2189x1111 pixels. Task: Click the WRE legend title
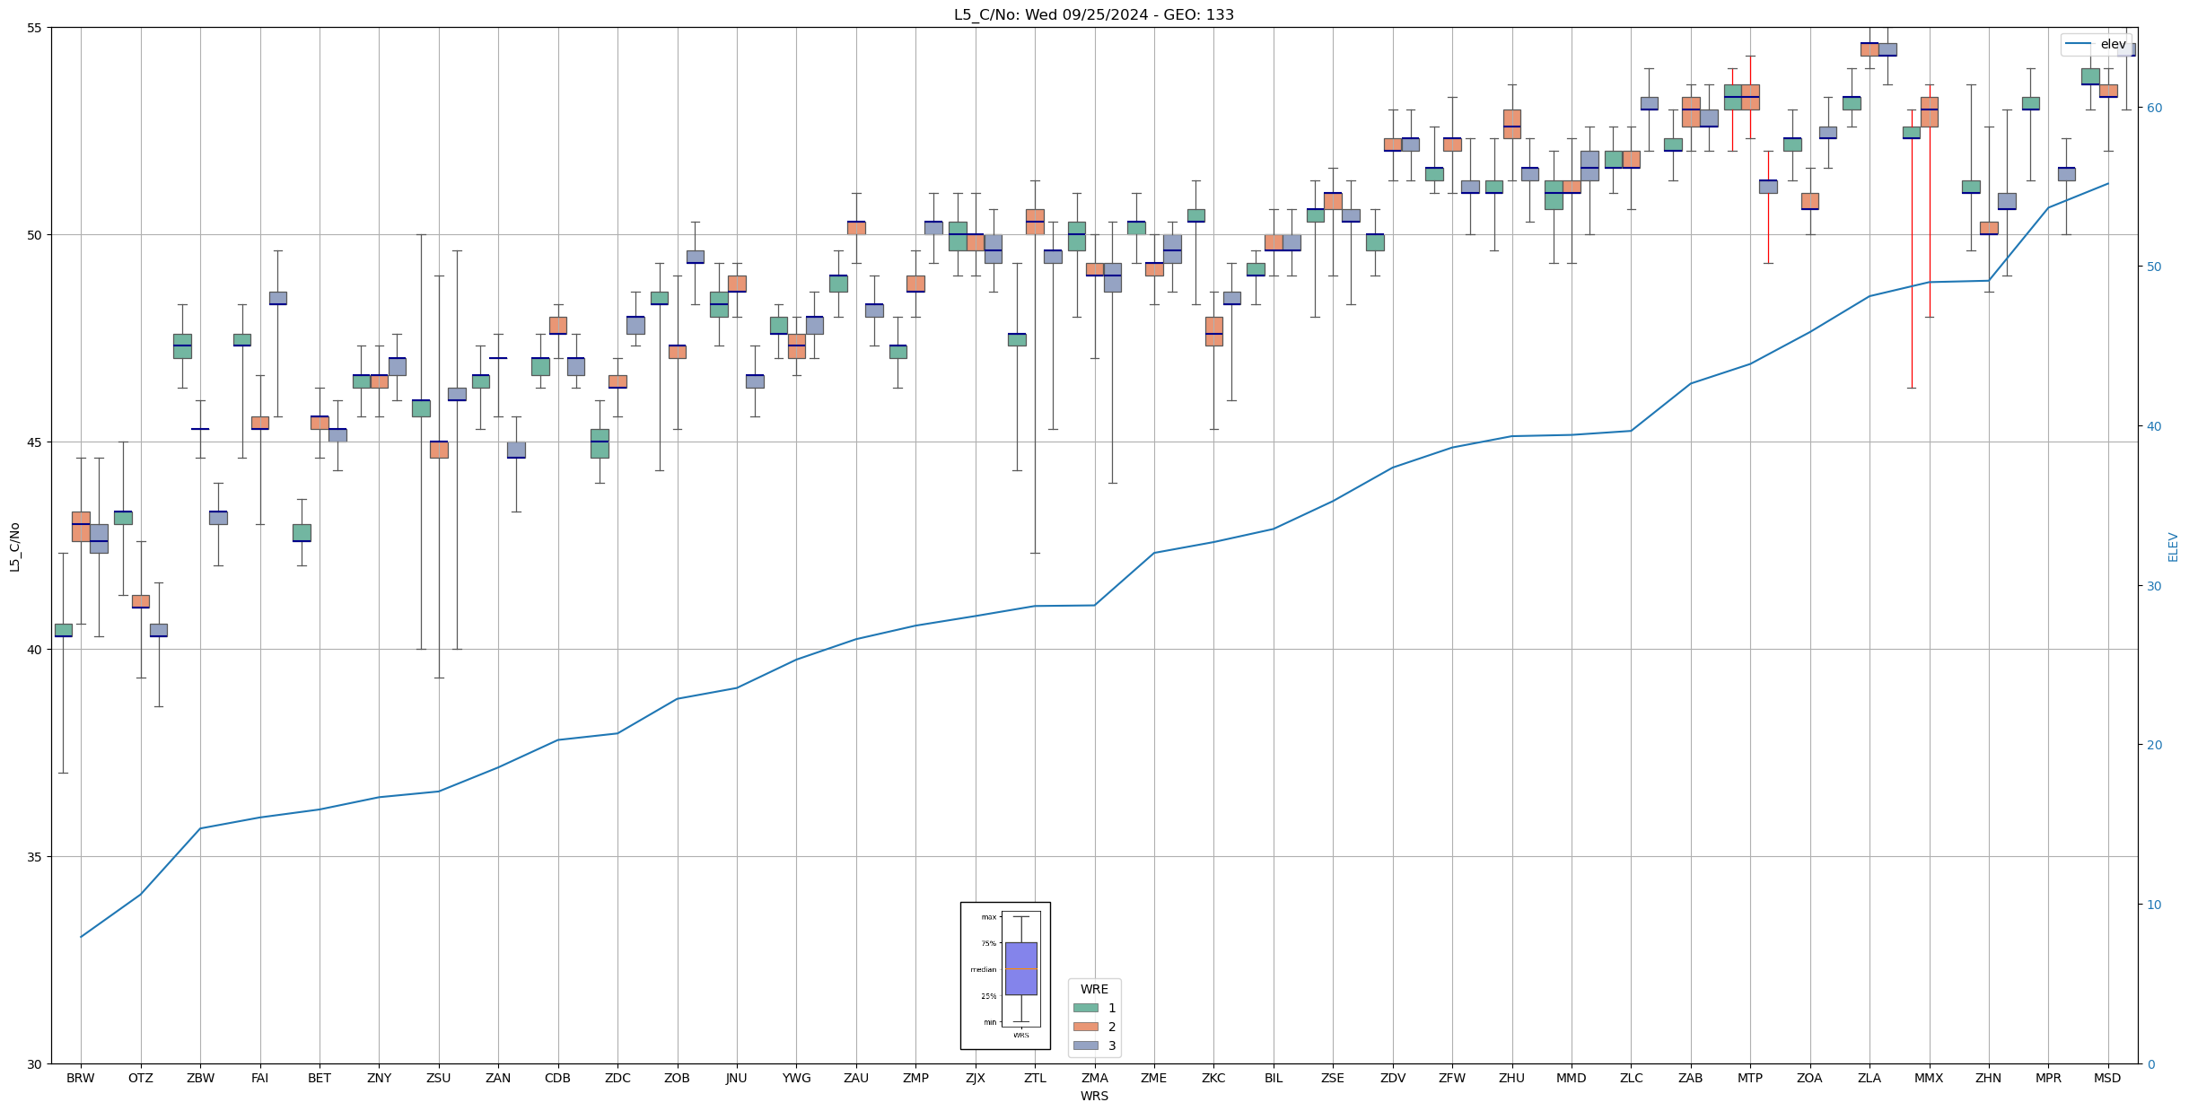pos(1094,989)
